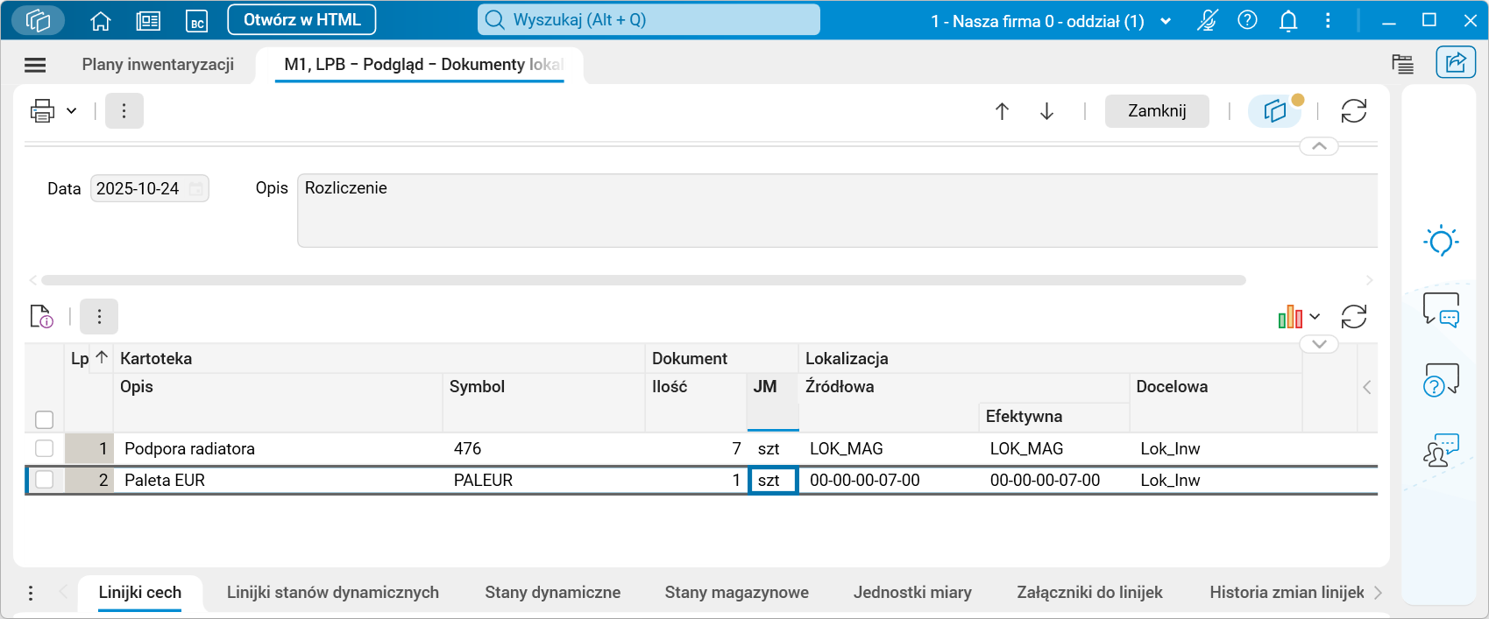
Task: Open the Załączniki do linijek tab
Action: pyautogui.click(x=1090, y=593)
